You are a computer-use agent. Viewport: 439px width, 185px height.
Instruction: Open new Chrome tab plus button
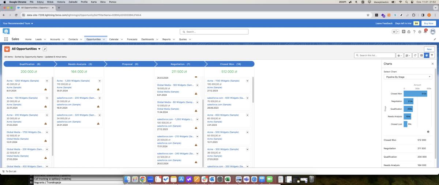59,8
